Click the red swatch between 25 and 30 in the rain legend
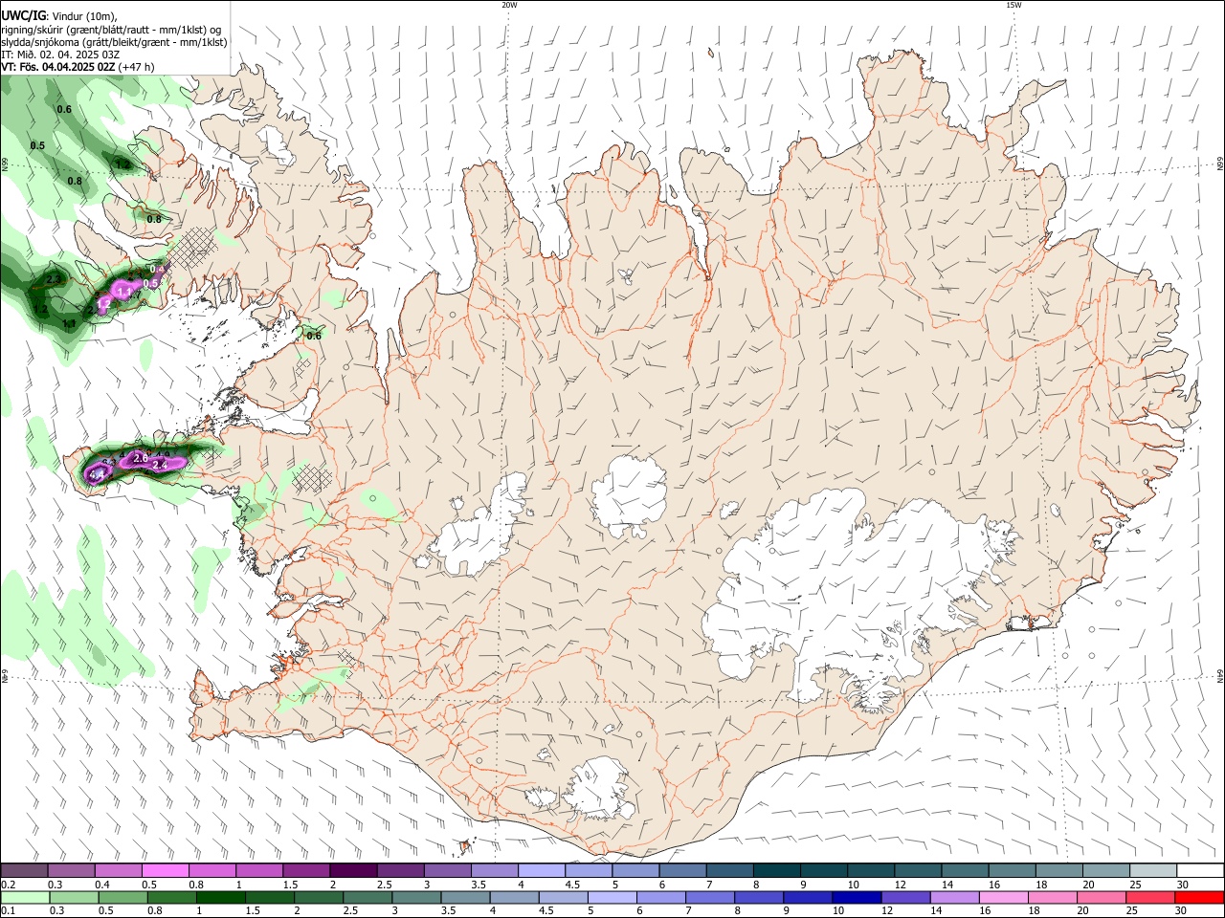The height and width of the screenshot is (918, 1225). [x=1148, y=897]
